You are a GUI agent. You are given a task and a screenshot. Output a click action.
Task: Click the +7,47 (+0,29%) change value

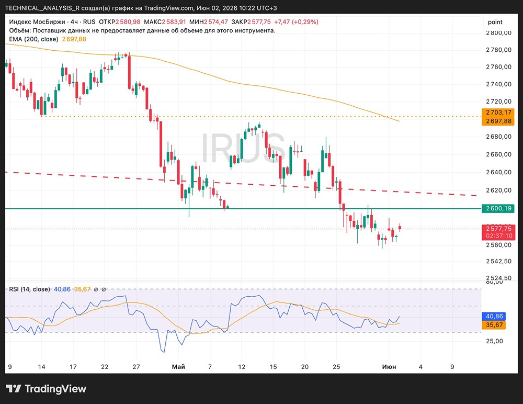click(296, 22)
